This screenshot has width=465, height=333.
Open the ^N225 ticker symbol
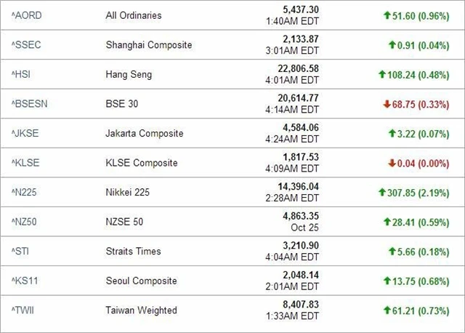coord(25,193)
